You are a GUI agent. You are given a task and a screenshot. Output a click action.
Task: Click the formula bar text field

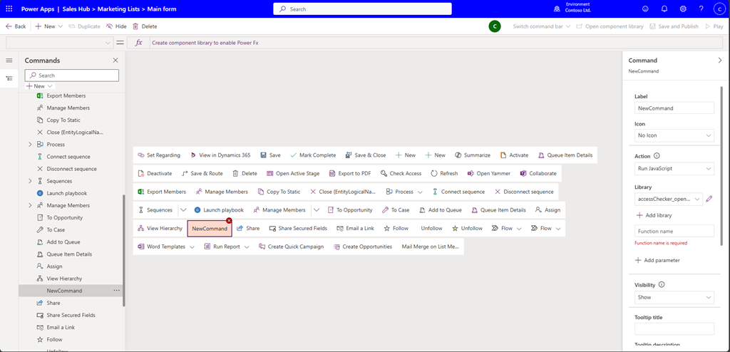click(437, 43)
